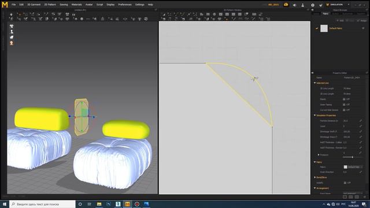Open the 2D Pattern menu

tap(50, 5)
